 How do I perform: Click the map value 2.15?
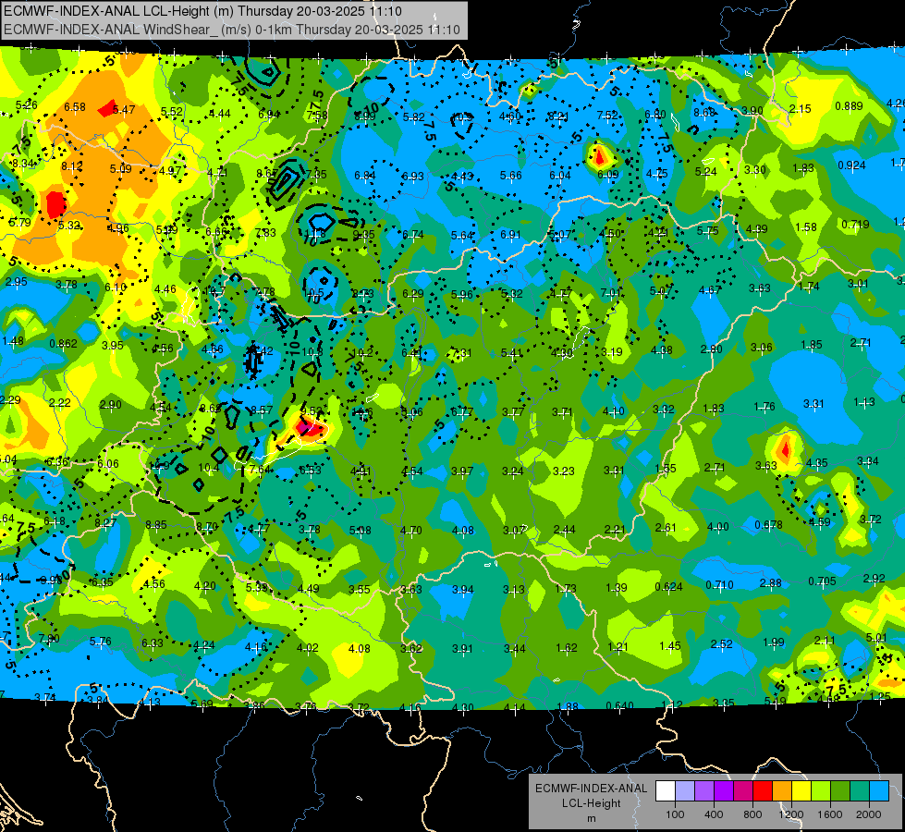800,108
